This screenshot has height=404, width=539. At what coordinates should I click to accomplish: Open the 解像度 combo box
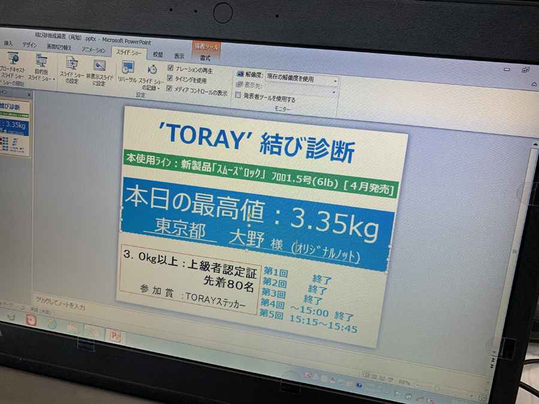[x=302, y=80]
